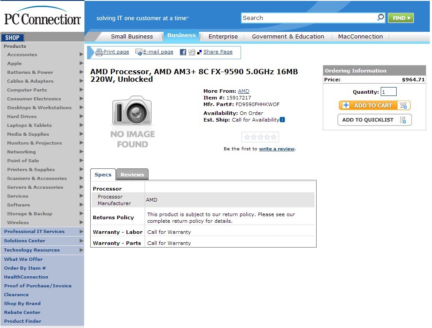Select the Specs tab

point(103,175)
